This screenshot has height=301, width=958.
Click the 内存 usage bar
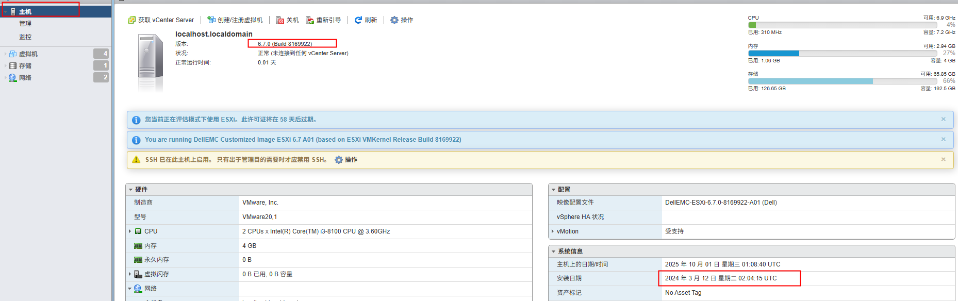tap(843, 53)
